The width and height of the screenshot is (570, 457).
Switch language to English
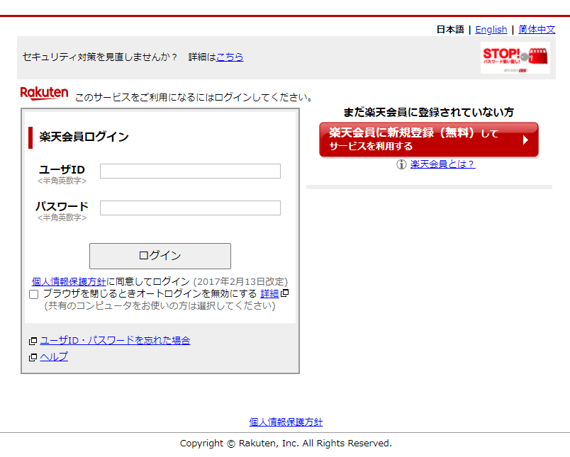tap(491, 30)
